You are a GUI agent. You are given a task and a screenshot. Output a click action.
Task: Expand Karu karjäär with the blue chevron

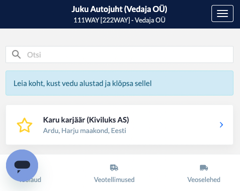pyautogui.click(x=221, y=124)
